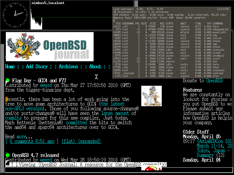Switch comments to the (flat) view

(x=68, y=141)
